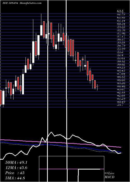
Task: Click the BSE 508494 ticker label
Action: pyautogui.click(x=10, y=3)
